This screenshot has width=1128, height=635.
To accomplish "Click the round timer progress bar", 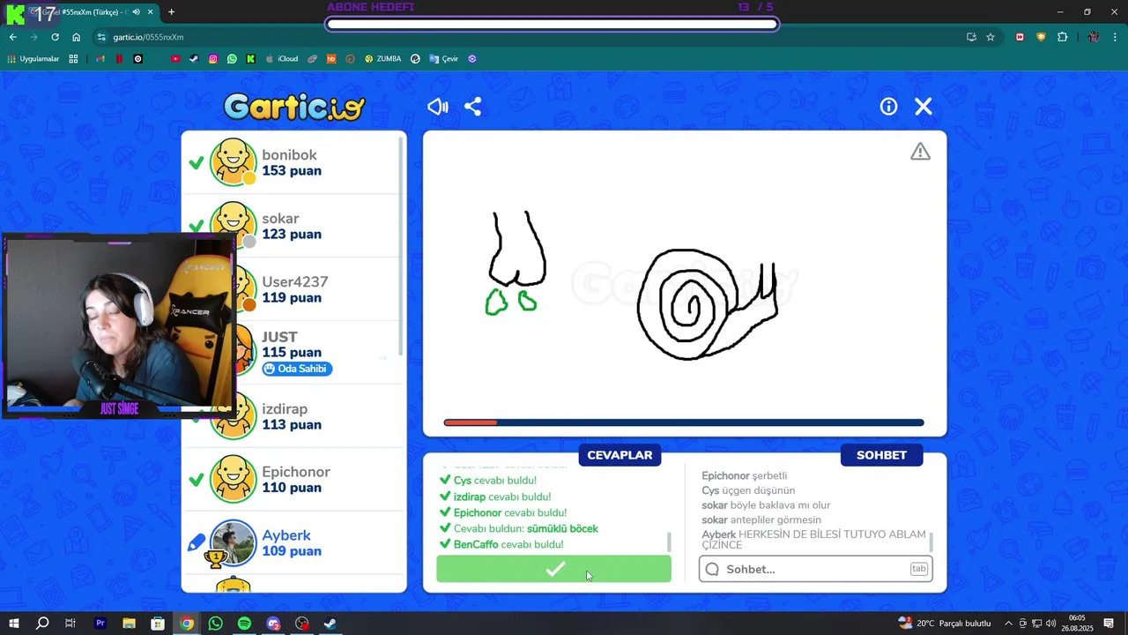I will pyautogui.click(x=684, y=422).
